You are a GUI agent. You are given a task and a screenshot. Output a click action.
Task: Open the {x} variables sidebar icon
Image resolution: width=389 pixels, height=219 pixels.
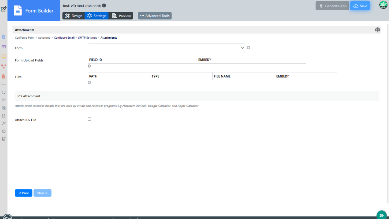(x=4, y=100)
